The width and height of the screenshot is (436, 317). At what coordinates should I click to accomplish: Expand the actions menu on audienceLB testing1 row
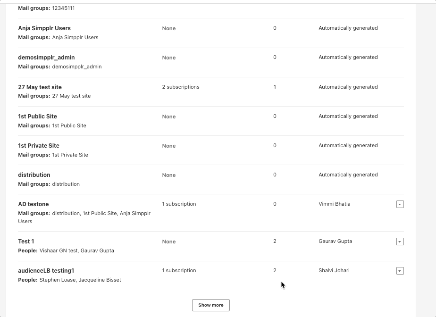click(400, 270)
